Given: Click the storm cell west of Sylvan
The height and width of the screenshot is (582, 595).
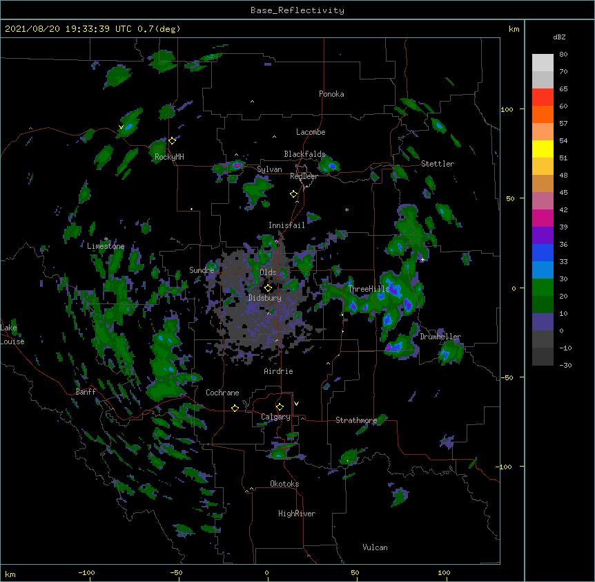Looking at the screenshot, I should [x=236, y=165].
